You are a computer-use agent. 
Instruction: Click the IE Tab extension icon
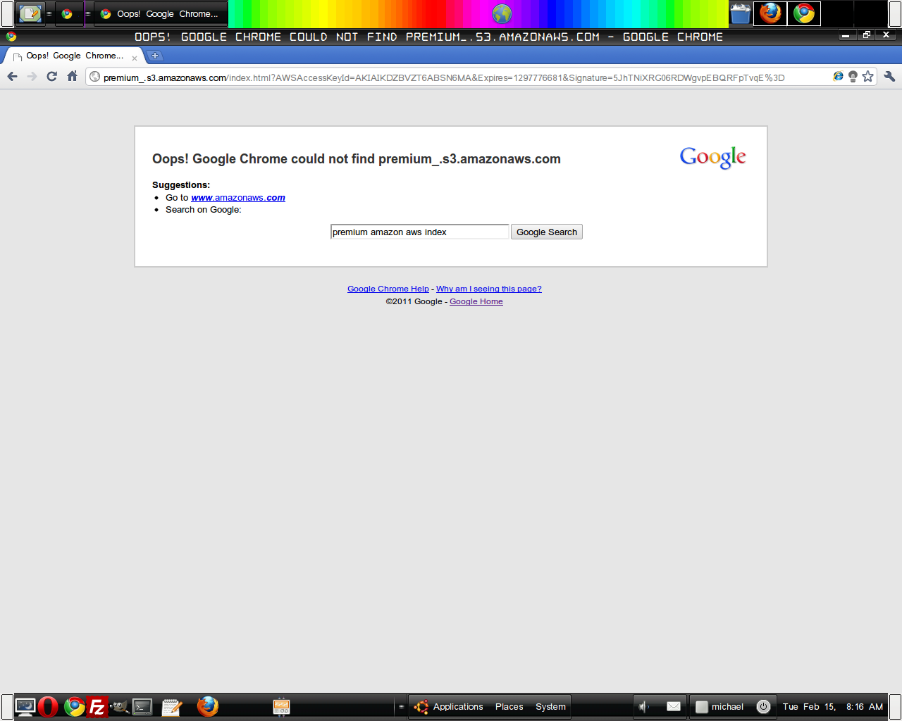pos(838,77)
